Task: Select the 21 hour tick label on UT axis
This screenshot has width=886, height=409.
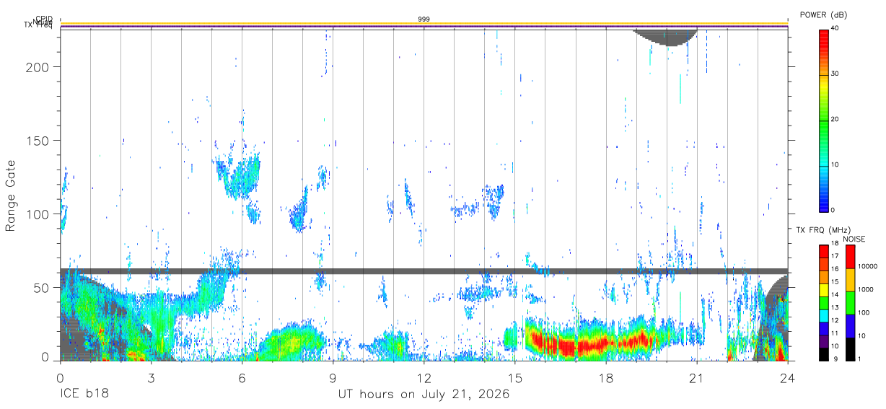Action: pyautogui.click(x=697, y=377)
